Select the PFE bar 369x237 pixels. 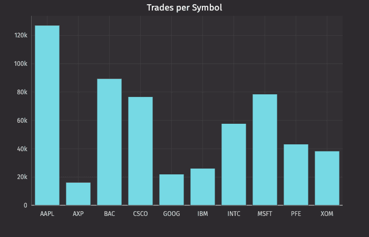pyautogui.click(x=296, y=175)
